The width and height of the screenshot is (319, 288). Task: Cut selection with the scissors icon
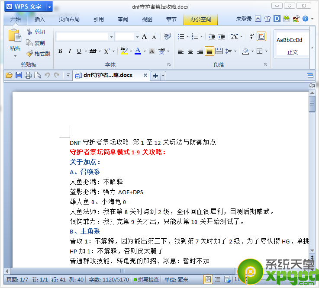(36, 32)
